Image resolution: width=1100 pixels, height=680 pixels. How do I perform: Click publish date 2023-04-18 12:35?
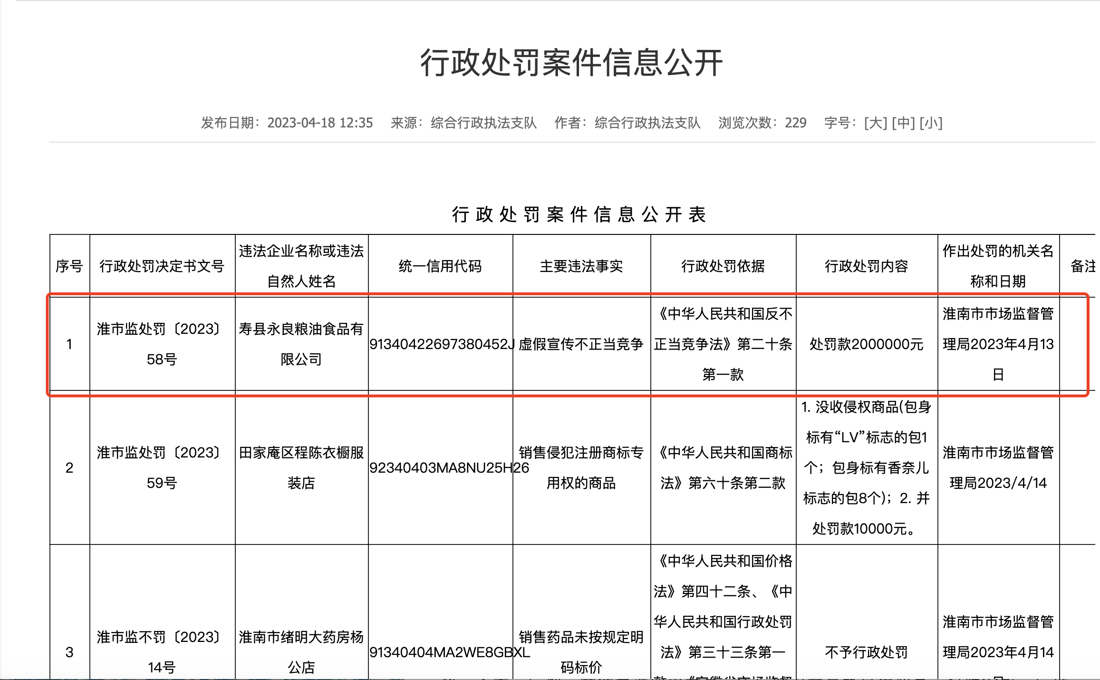click(x=320, y=123)
